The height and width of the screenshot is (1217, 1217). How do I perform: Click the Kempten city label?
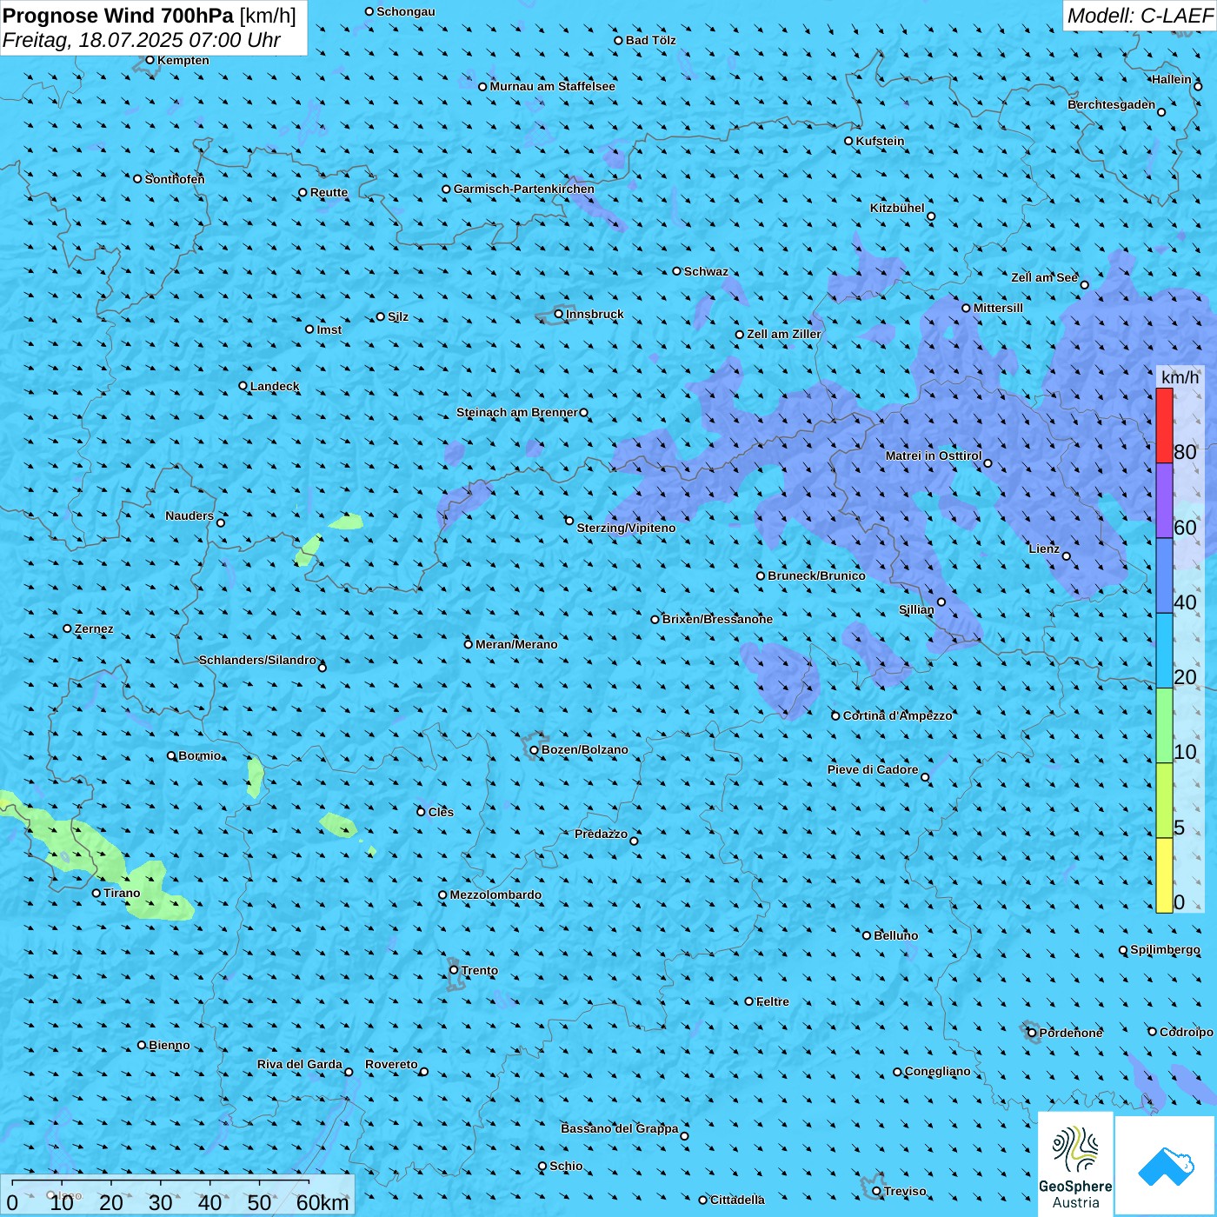[x=183, y=60]
